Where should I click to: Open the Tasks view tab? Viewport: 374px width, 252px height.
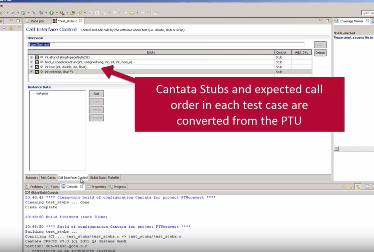52,187
